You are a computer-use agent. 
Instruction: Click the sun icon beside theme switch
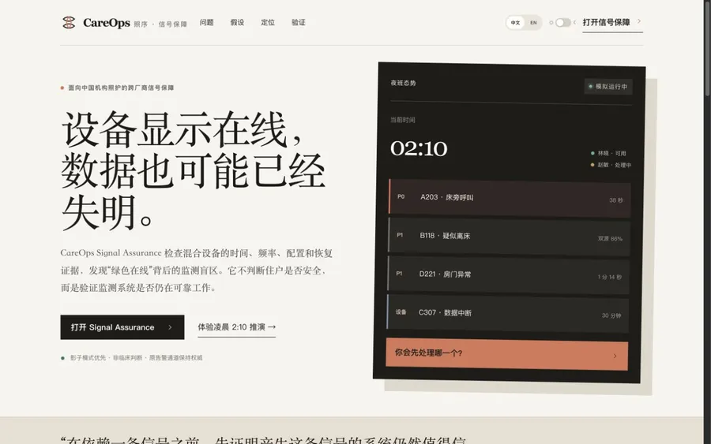[x=551, y=23]
